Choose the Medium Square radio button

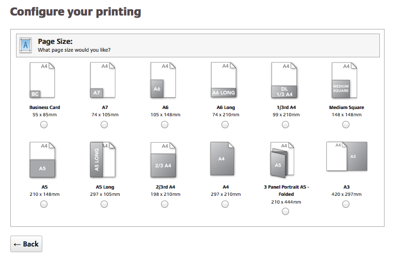tap(346, 125)
